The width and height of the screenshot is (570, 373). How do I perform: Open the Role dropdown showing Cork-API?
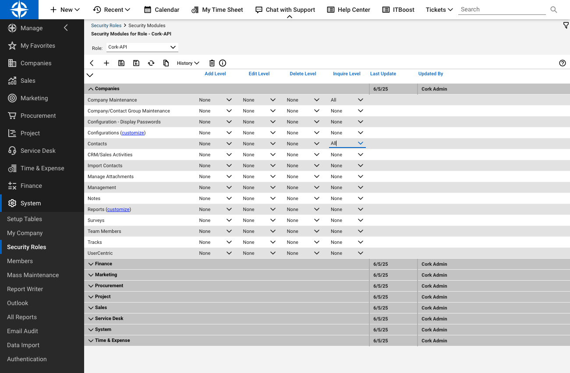tap(142, 47)
